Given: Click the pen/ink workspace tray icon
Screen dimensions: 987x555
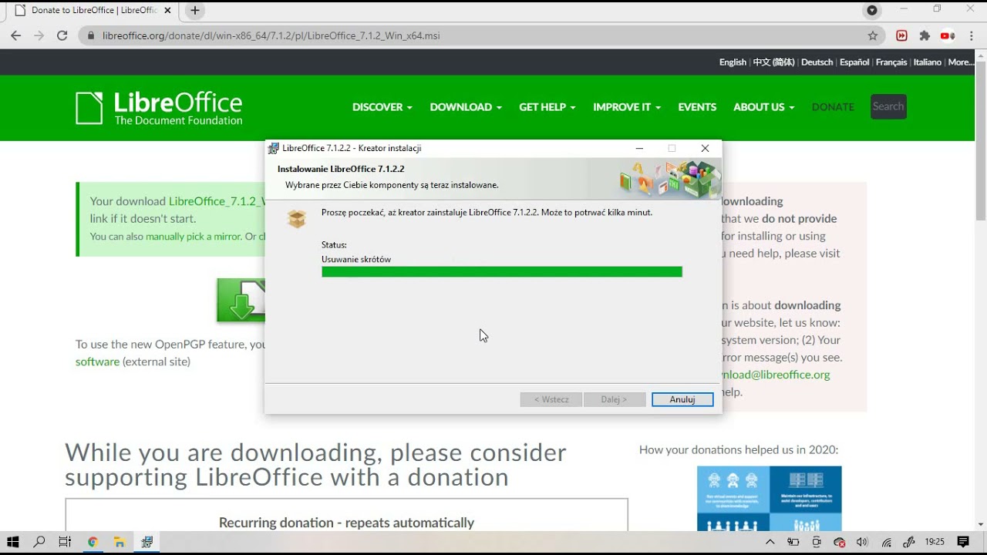Looking at the screenshot, I should click(x=909, y=542).
